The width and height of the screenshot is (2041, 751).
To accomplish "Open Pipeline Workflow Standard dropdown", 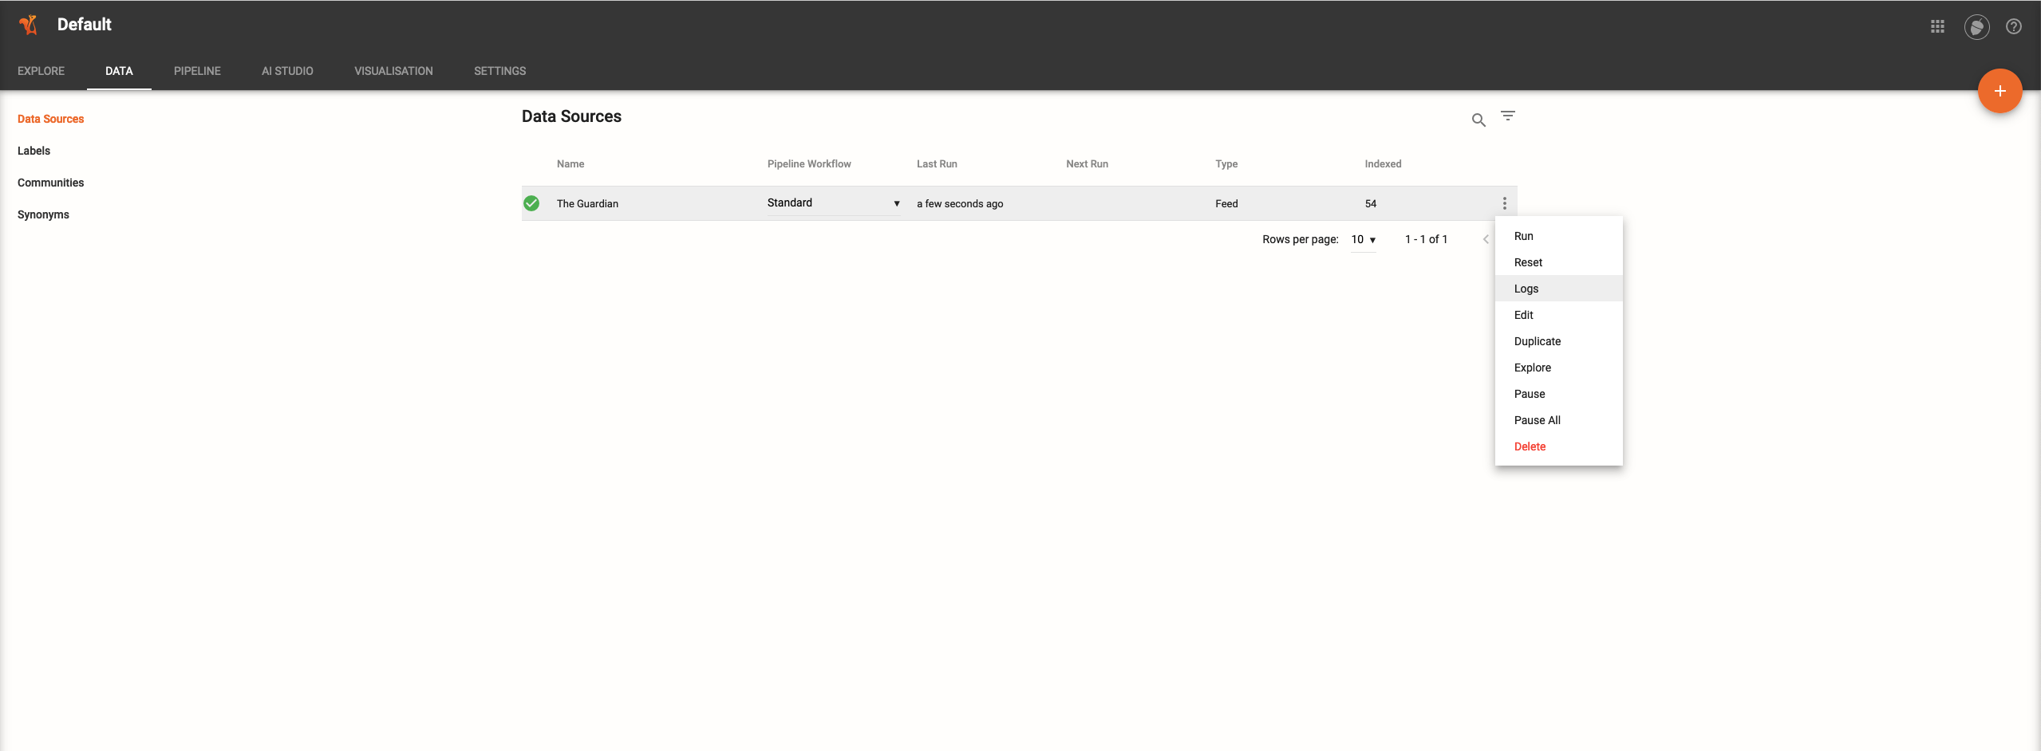I will click(833, 203).
